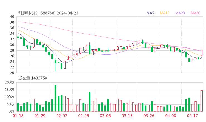Click the 24 price axis label

click(x=12, y=62)
